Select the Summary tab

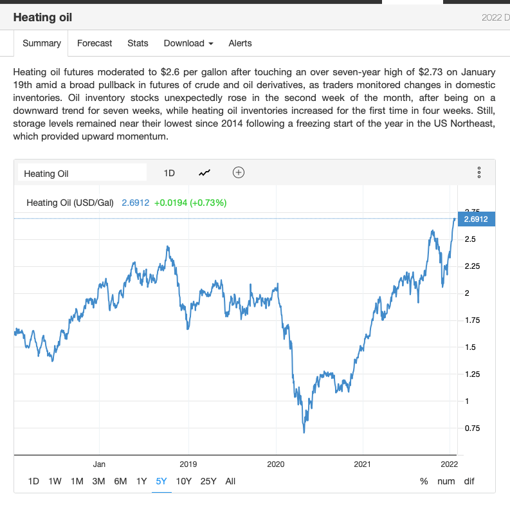tap(42, 43)
